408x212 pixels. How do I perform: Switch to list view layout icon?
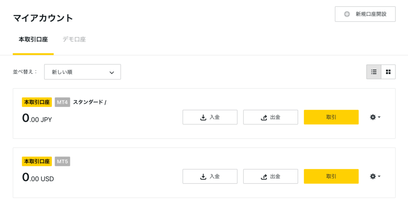(x=374, y=72)
